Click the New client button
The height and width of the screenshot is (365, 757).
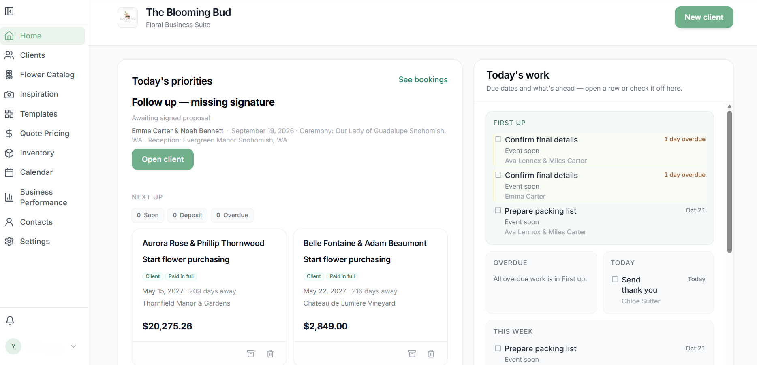(x=704, y=17)
